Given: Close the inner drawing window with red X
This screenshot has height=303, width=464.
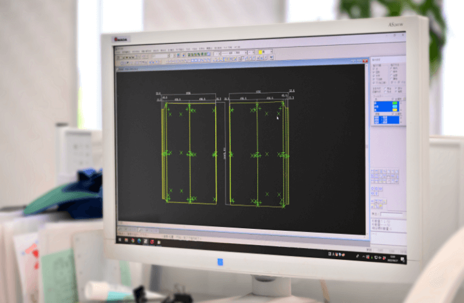Looking at the screenshot, I should (364, 61).
